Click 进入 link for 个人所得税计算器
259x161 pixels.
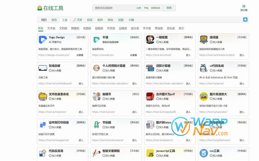135,83
